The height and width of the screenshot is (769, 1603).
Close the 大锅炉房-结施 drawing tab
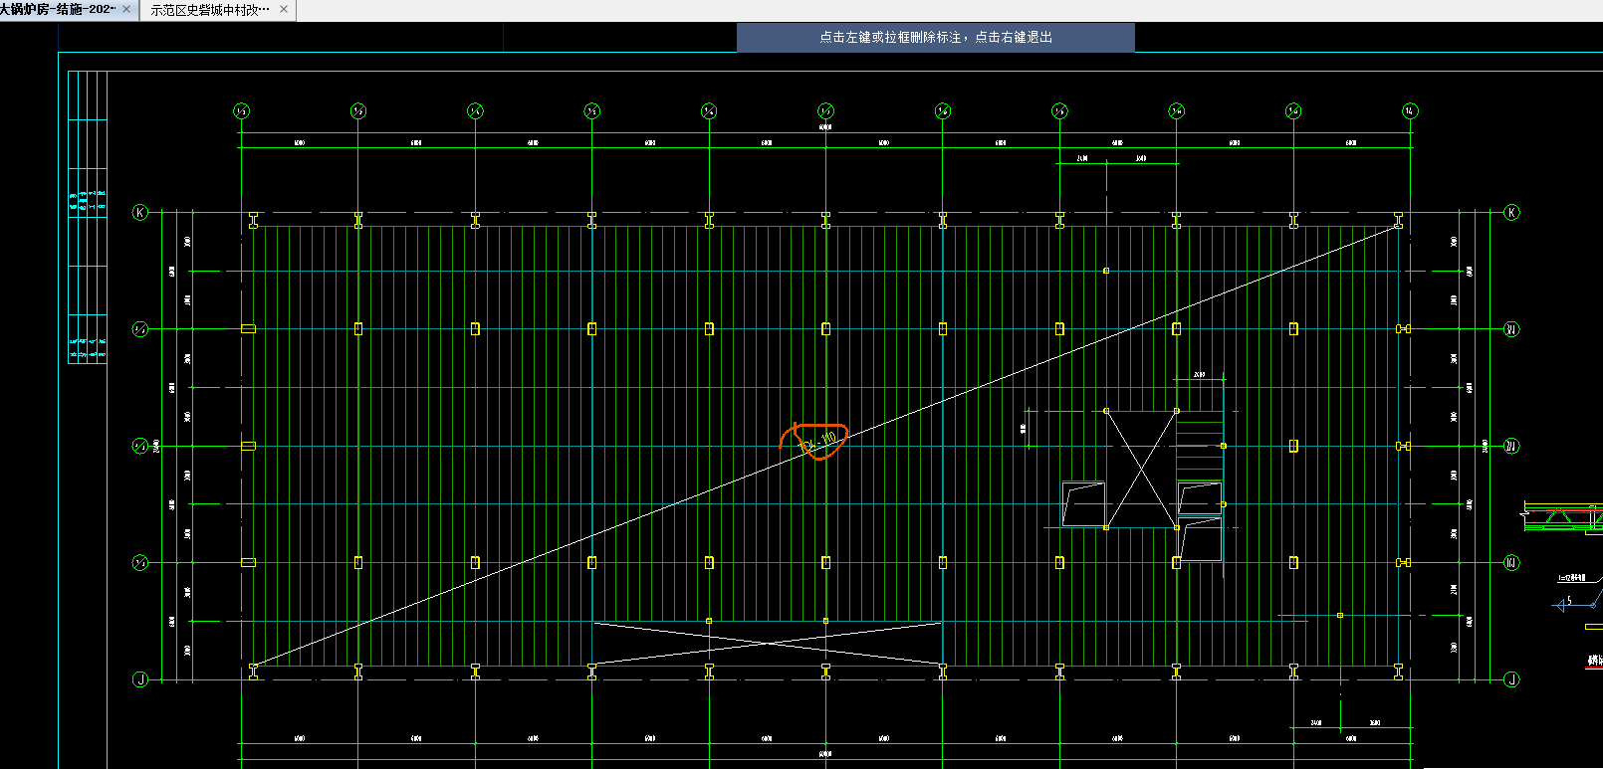click(x=126, y=9)
